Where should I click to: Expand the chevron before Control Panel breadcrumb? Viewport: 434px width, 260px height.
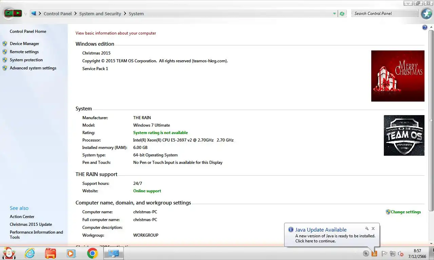coord(40,14)
